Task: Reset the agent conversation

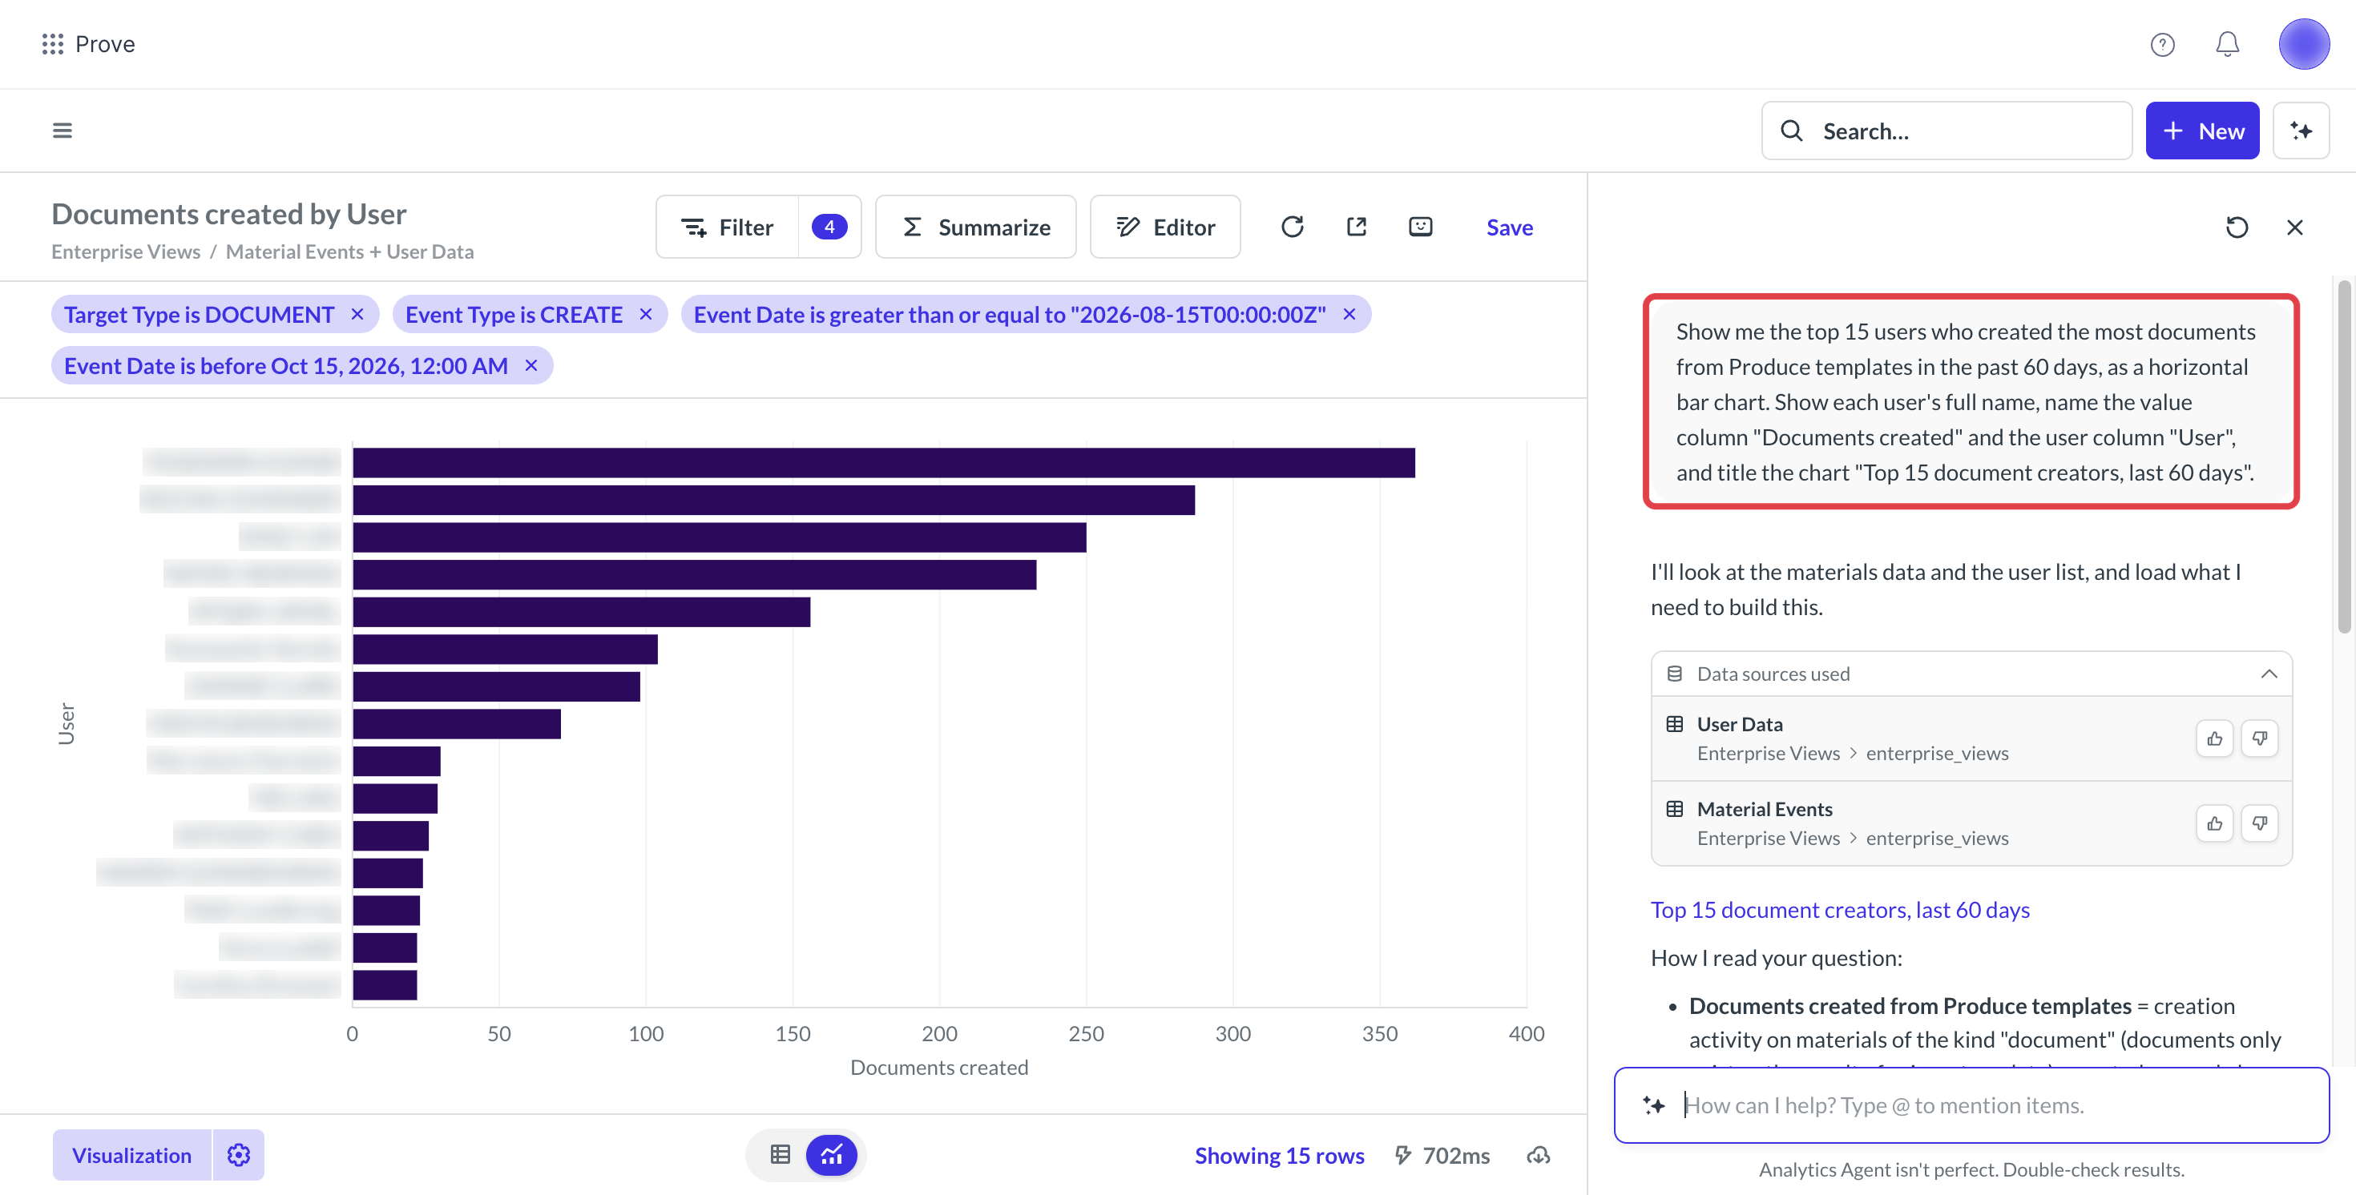Action: click(x=2236, y=227)
